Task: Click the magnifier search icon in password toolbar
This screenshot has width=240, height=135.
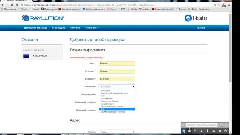Action: pos(195,131)
